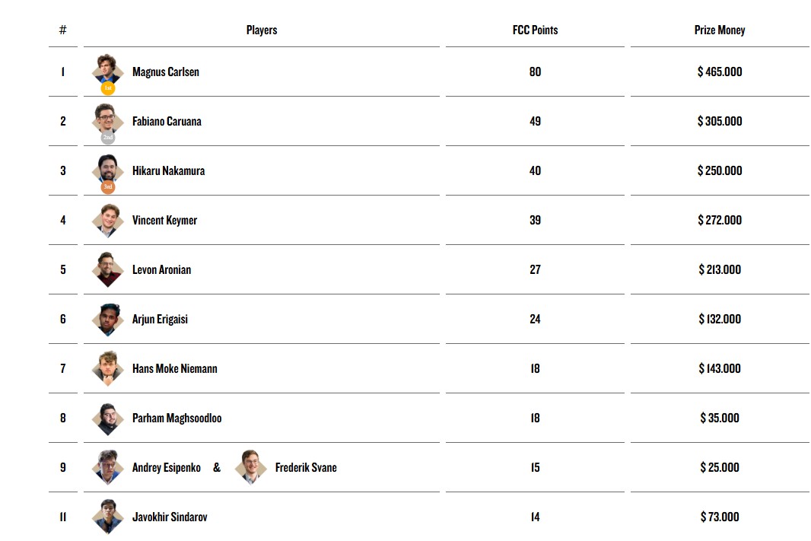Click Levon Aronian's avatar photo
The image size is (811, 541).
(x=107, y=269)
